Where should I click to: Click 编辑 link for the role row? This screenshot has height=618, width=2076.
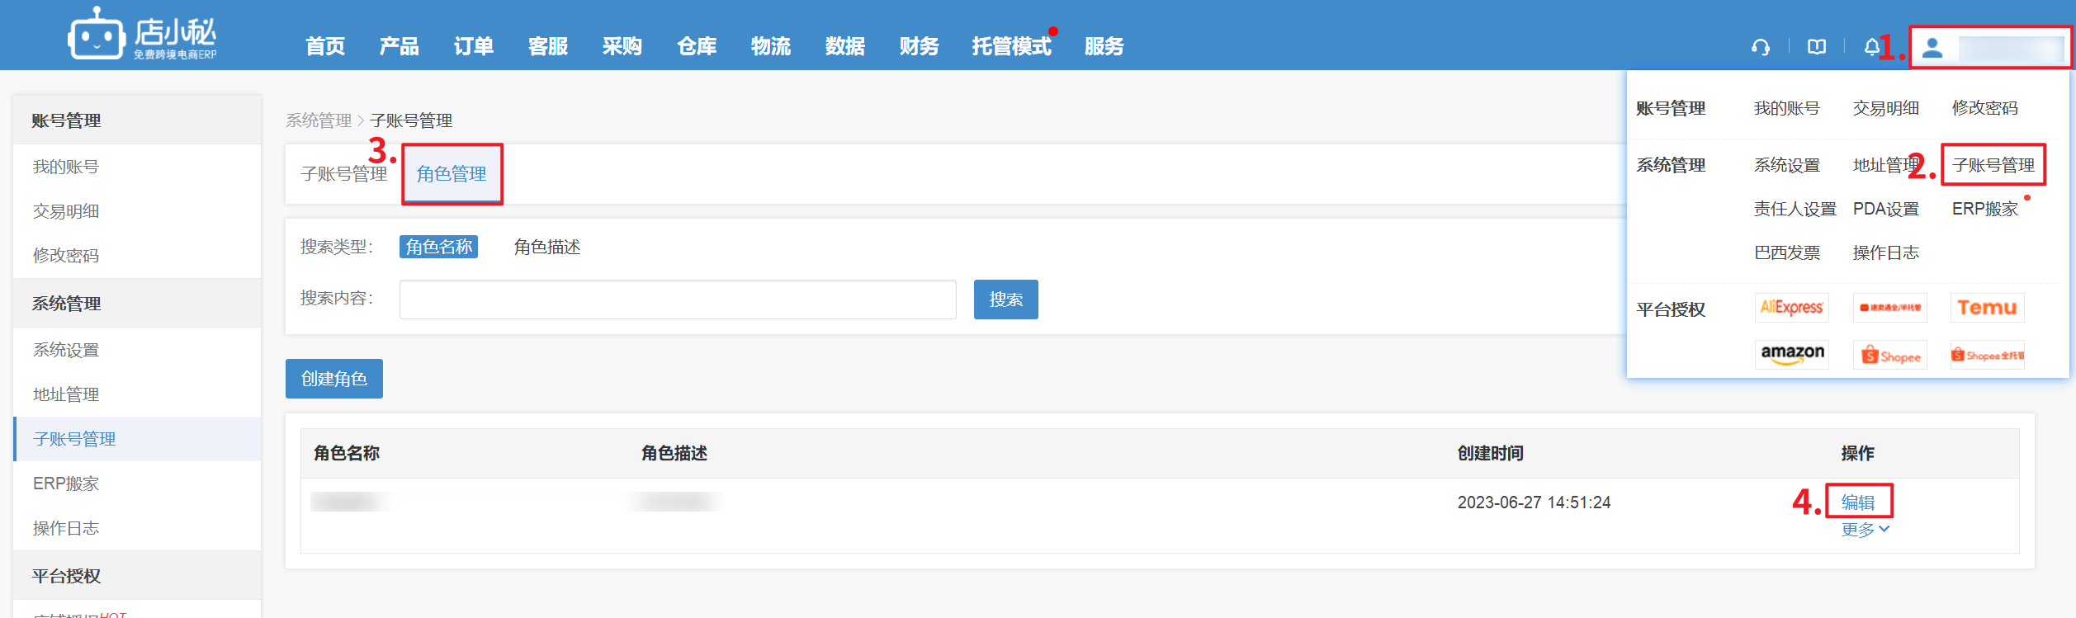click(x=1858, y=502)
